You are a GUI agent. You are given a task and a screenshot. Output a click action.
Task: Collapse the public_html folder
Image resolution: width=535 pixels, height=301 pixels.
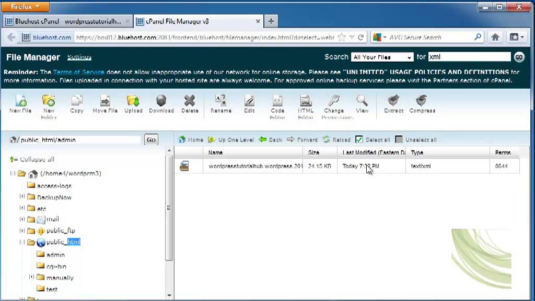pos(22,242)
